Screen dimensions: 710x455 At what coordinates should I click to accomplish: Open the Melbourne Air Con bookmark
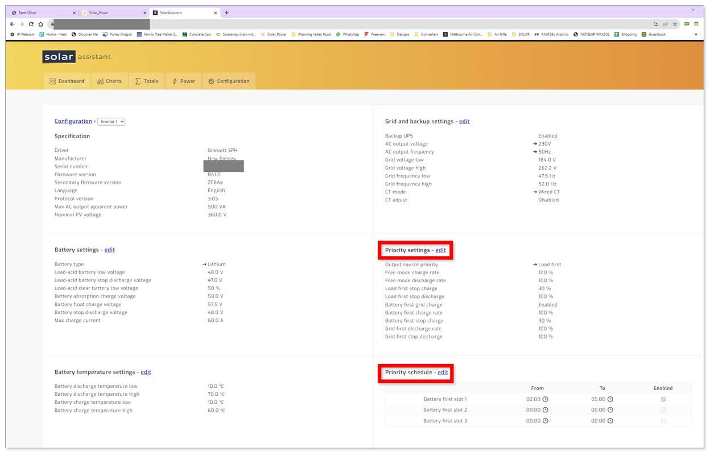coord(463,34)
